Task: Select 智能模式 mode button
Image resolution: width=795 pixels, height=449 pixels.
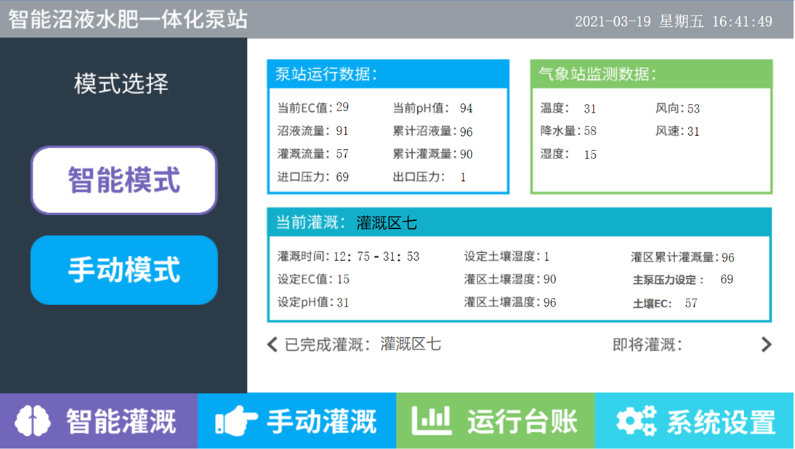Action: point(124,180)
